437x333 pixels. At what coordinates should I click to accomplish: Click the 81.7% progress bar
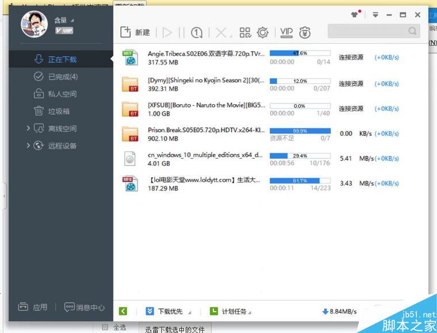pos(300,181)
